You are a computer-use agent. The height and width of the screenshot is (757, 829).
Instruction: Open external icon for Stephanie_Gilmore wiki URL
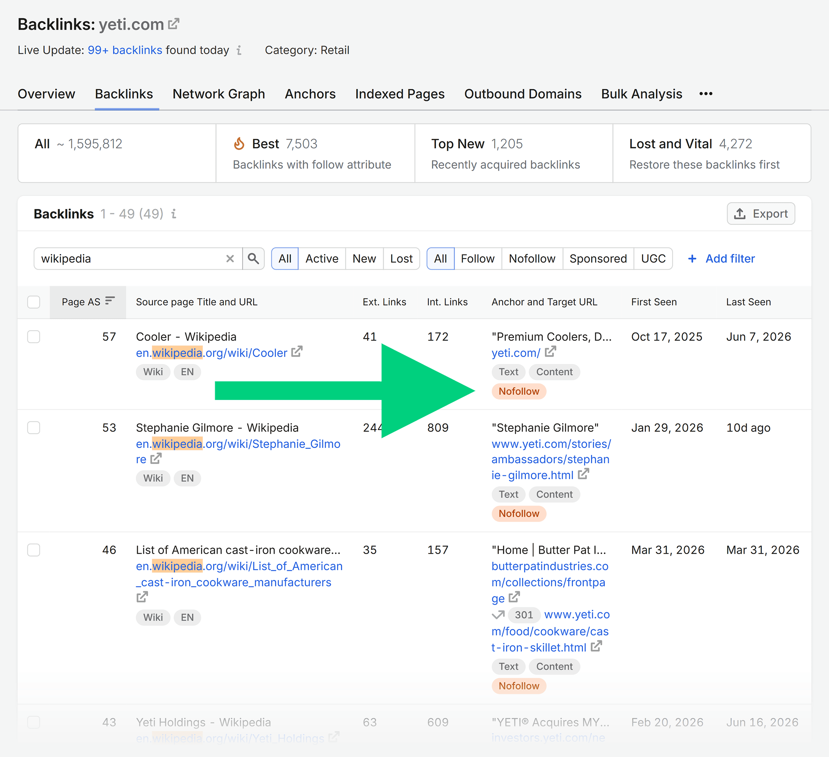pyautogui.click(x=156, y=459)
